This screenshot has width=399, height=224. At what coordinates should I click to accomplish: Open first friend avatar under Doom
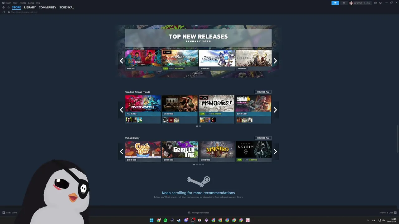tap(165, 120)
